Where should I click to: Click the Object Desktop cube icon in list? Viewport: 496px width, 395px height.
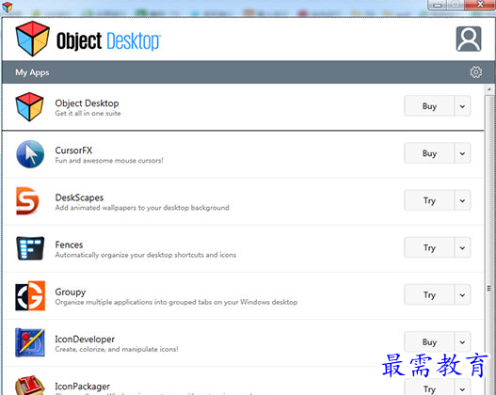tap(30, 107)
